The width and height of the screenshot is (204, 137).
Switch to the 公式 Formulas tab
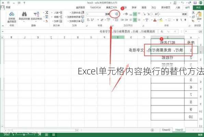[154, 8]
